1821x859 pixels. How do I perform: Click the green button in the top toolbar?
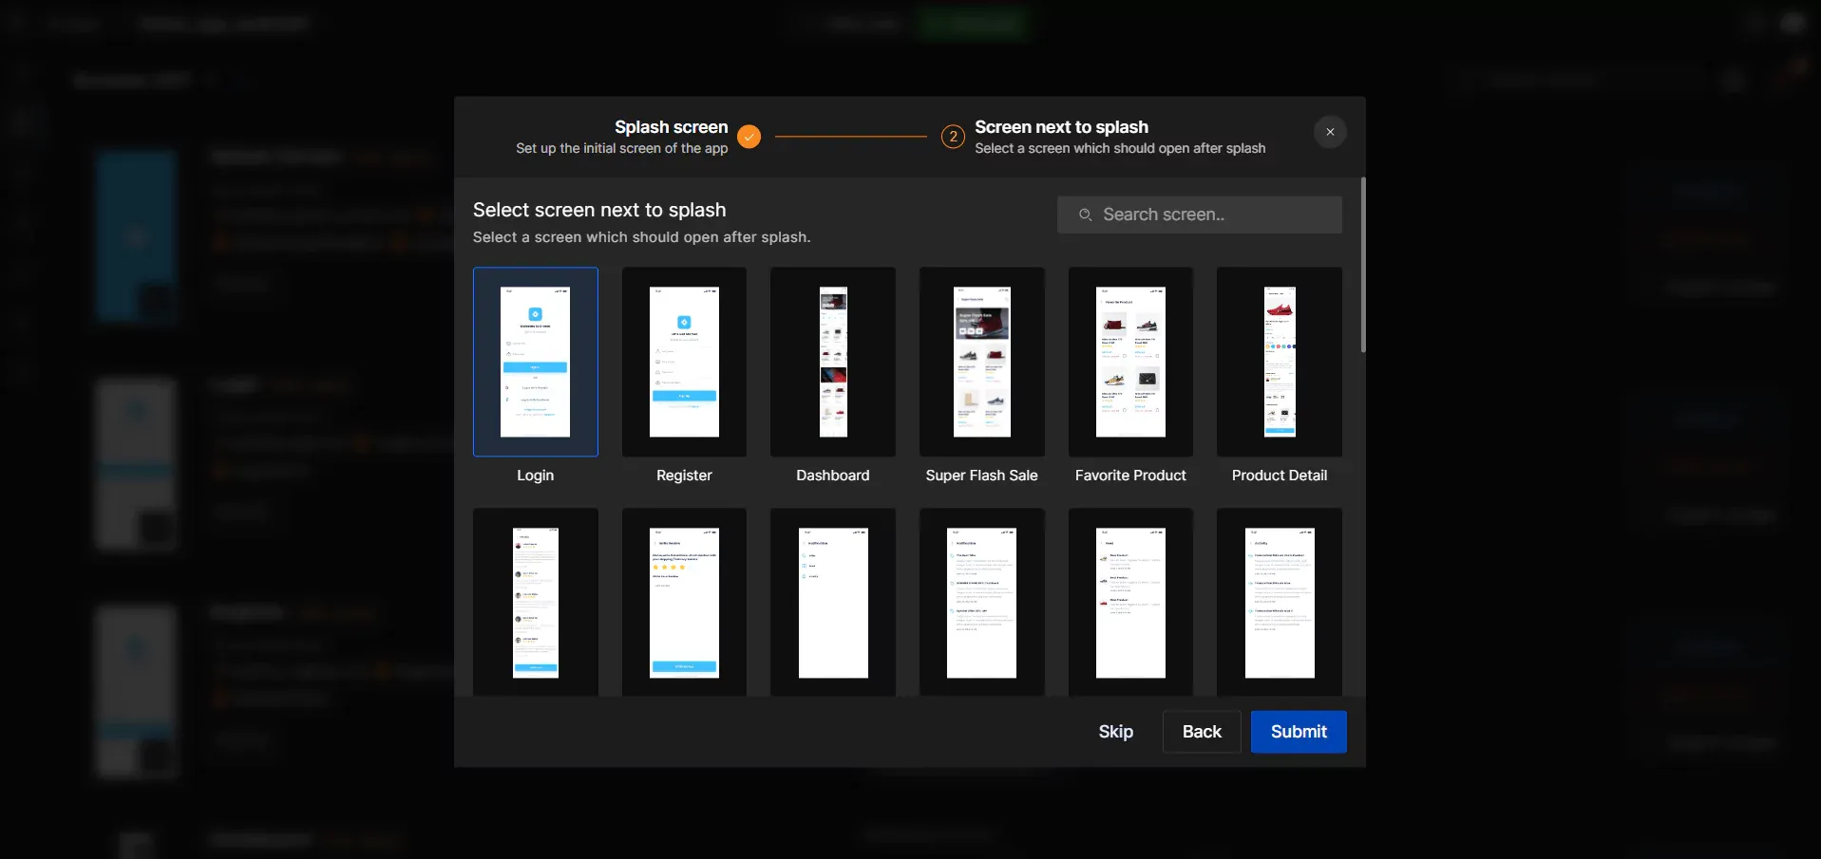coord(973,23)
